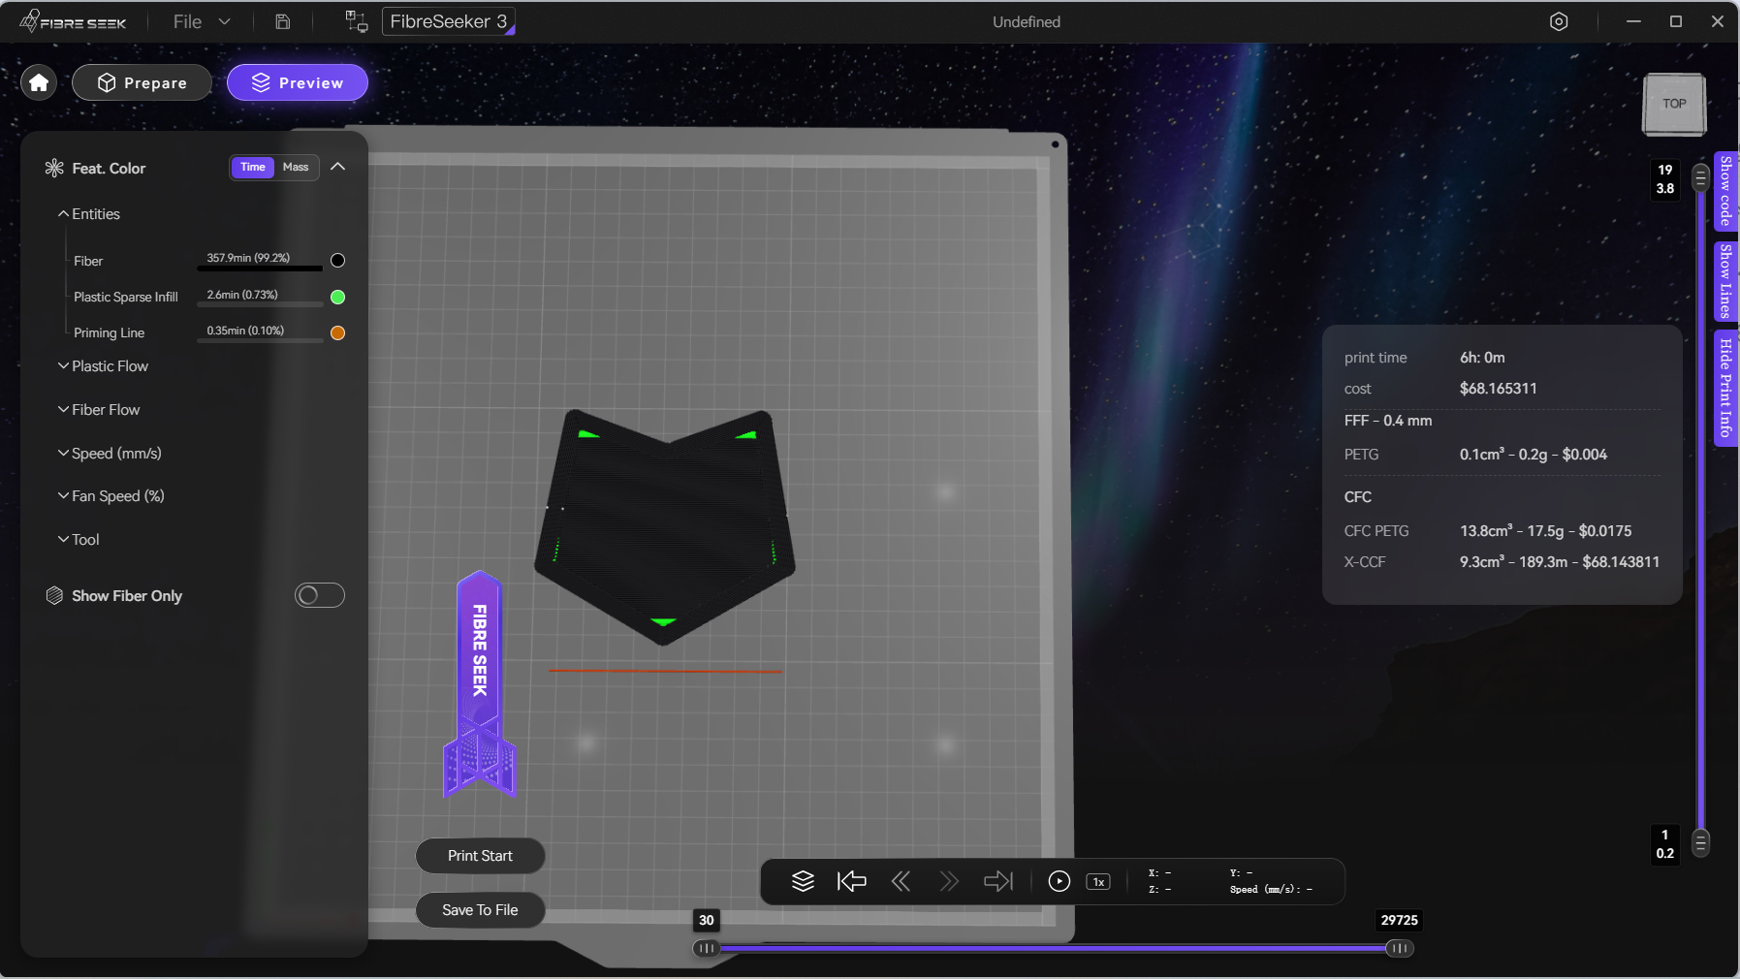The height and width of the screenshot is (979, 1740).
Task: Click the Feat. Color snowflake icon
Action: click(x=54, y=168)
